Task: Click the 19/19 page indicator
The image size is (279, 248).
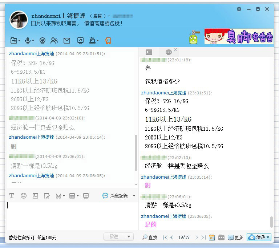Action: pos(184,237)
